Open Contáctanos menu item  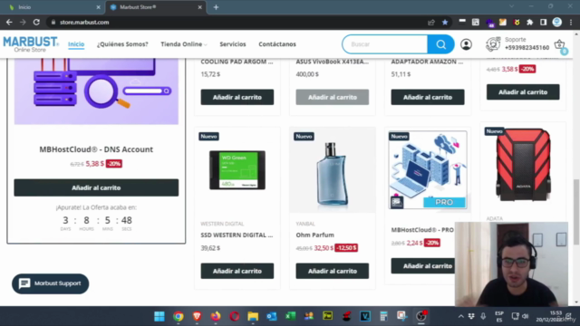[277, 44]
